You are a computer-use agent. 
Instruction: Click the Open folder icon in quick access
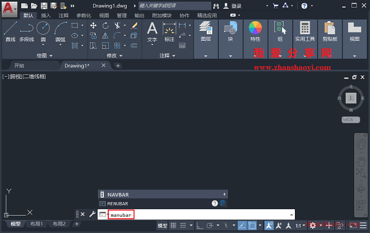[34, 6]
